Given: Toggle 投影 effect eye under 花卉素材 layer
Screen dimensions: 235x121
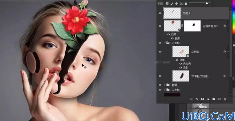Looking at the screenshot, I should click(172, 38).
